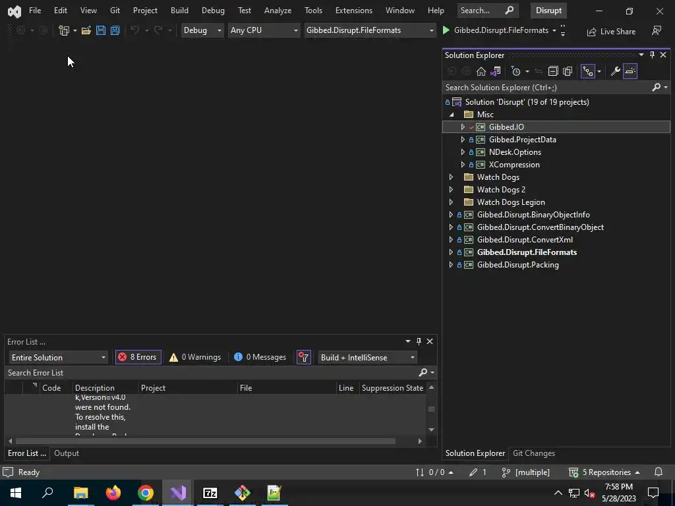The image size is (675, 506).
Task: Toggle the 0 Warnings filter
Action: pos(195,357)
